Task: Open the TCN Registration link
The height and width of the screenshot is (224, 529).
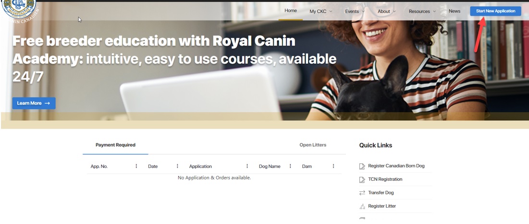Action: click(385, 179)
